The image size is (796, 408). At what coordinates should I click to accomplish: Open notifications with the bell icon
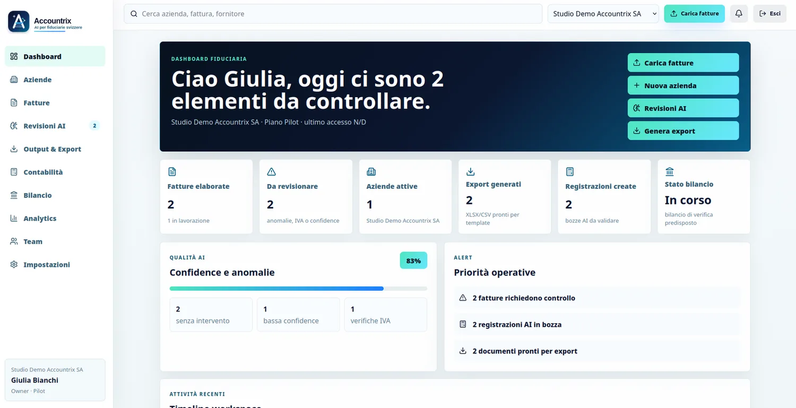739,13
